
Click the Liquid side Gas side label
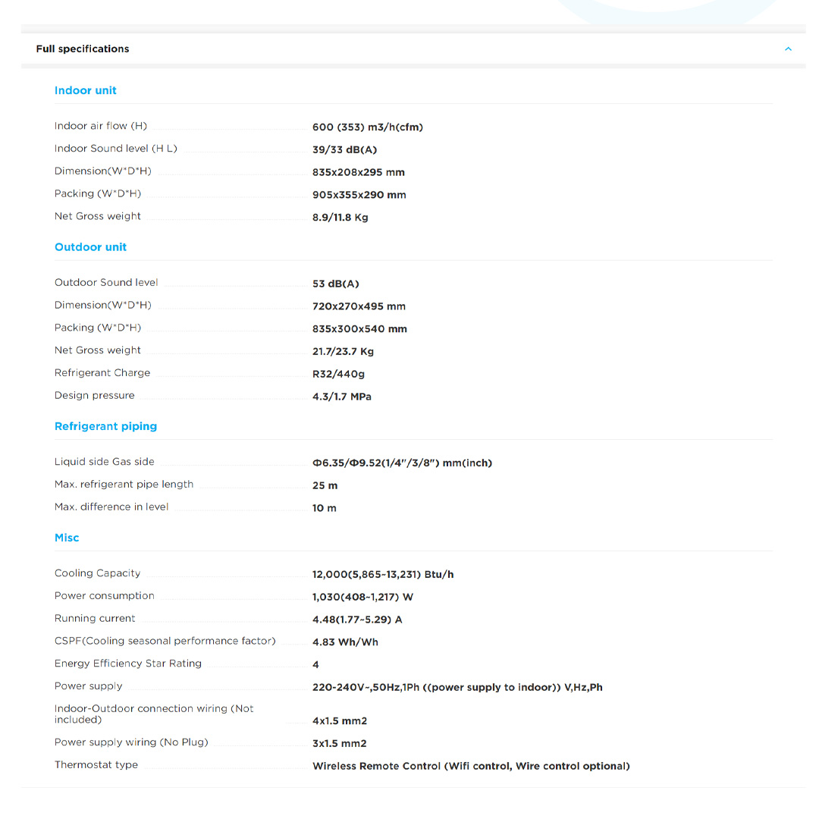pyautogui.click(x=104, y=462)
